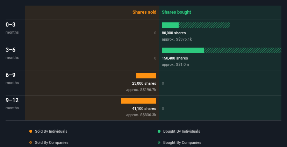Click the 41,100 shares value label
This screenshot has width=287, height=147.
[142, 108]
